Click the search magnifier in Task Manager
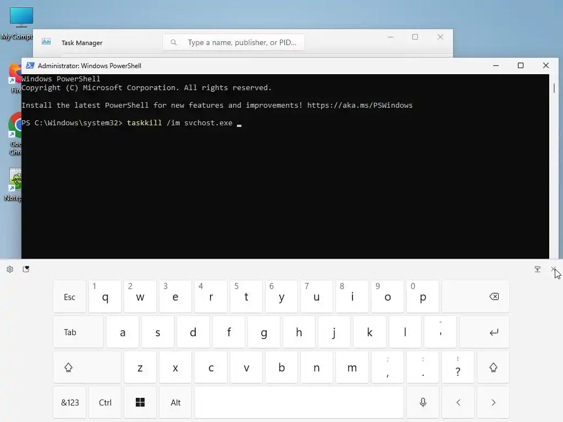563x422 pixels. pos(174,42)
